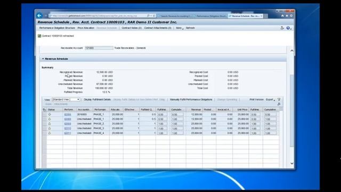The image size is (341, 192).
Task: Open performance obligation link in PHASE_4 row
Action: coord(68,133)
